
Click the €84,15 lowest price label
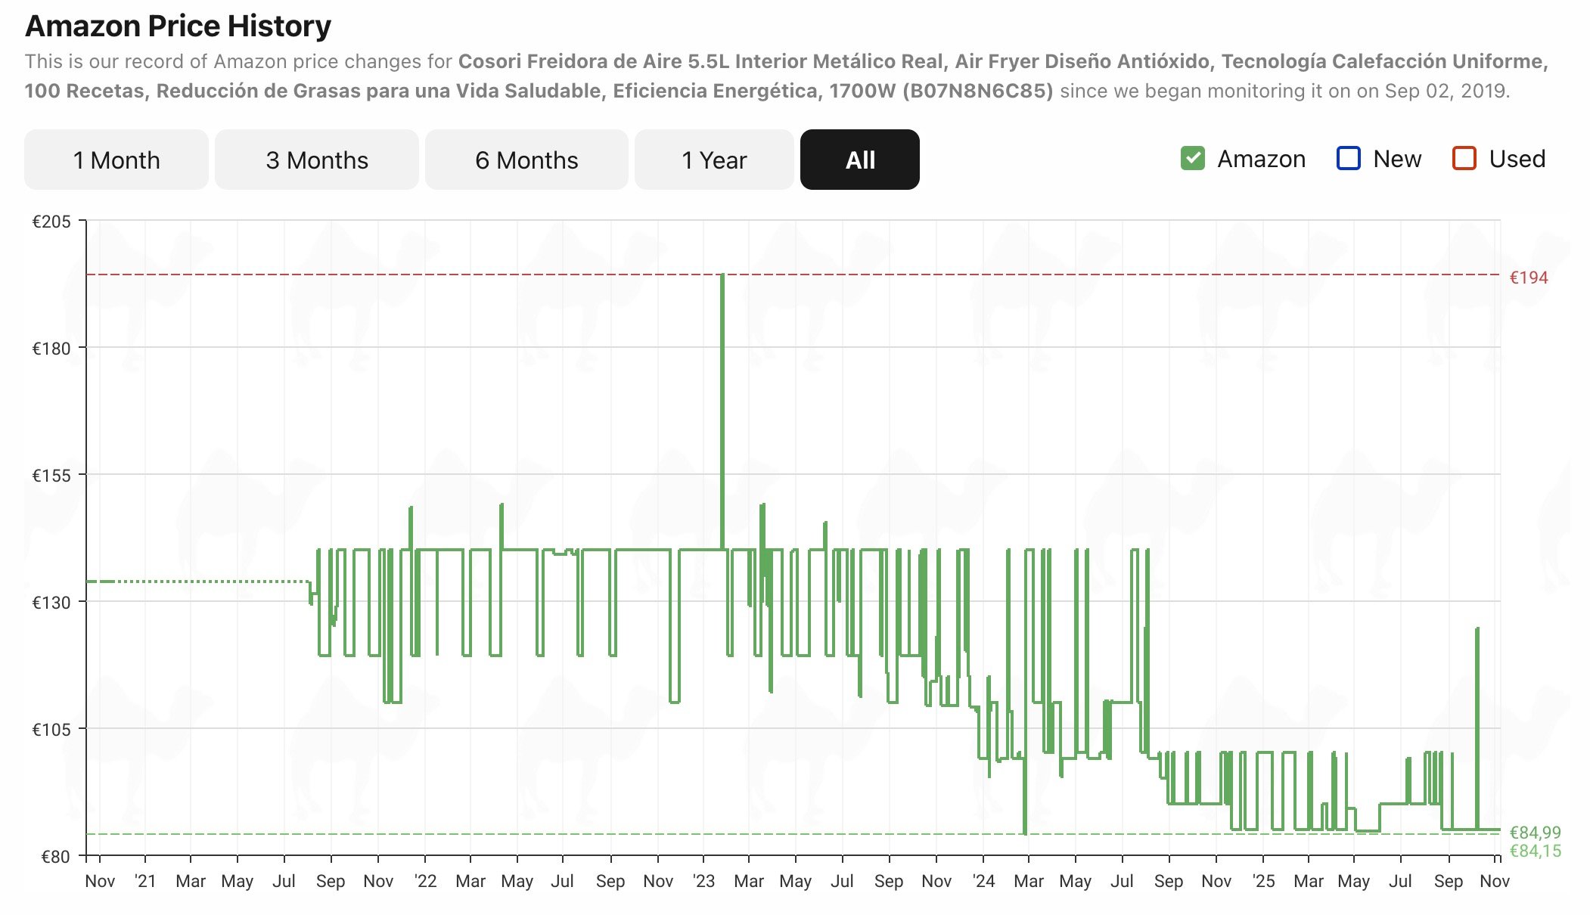pyautogui.click(x=1535, y=851)
